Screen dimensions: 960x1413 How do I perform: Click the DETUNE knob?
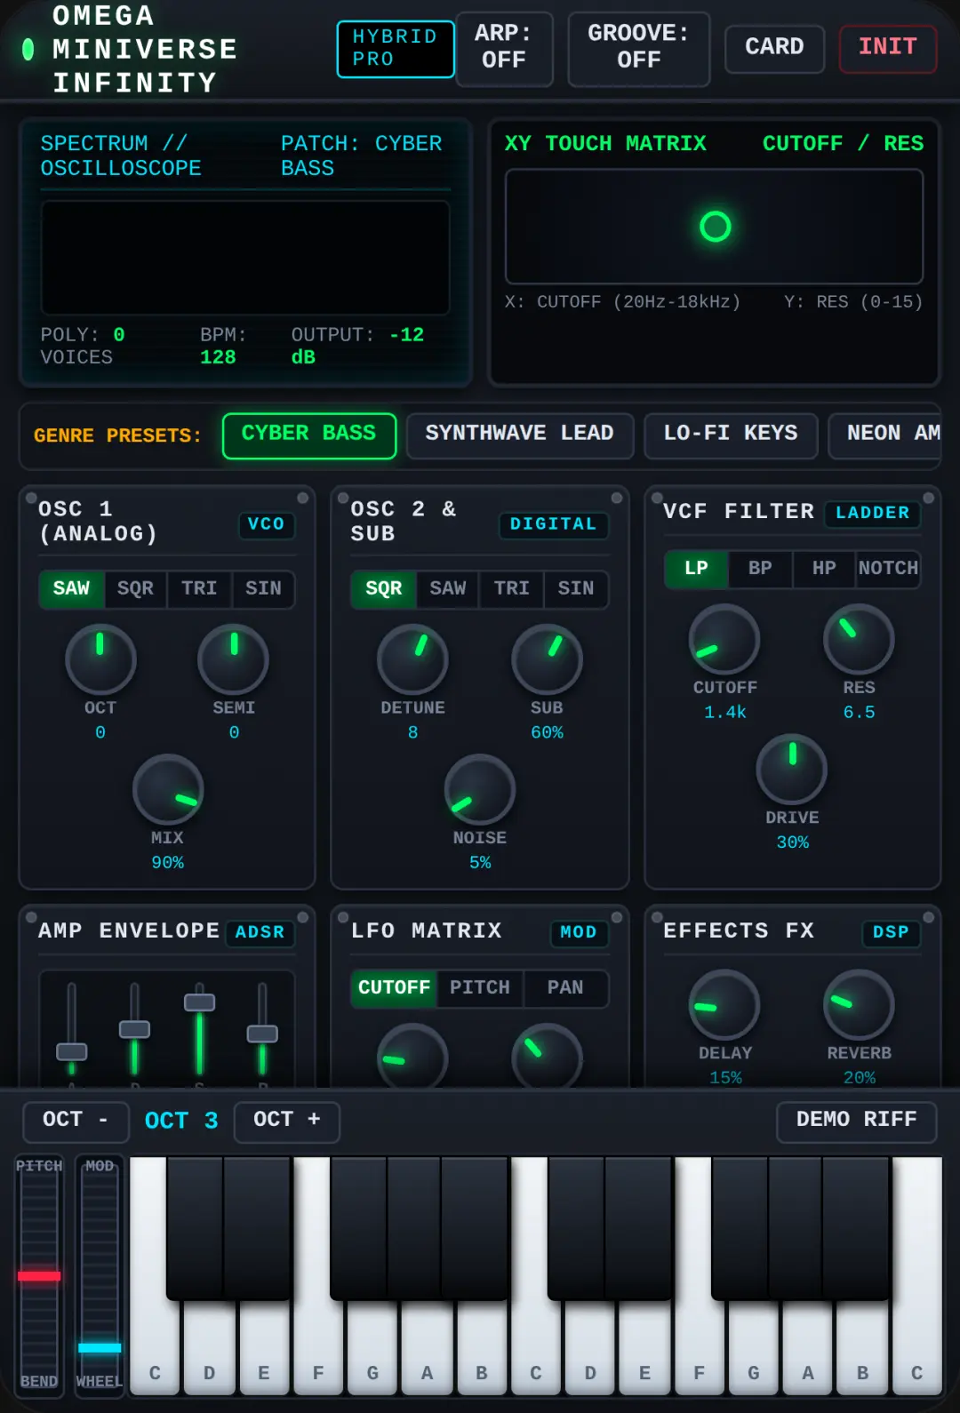(412, 659)
